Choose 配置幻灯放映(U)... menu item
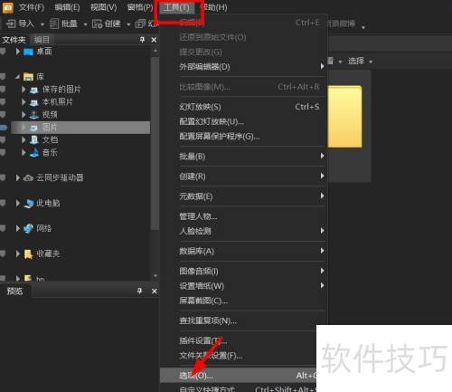 [243, 121]
